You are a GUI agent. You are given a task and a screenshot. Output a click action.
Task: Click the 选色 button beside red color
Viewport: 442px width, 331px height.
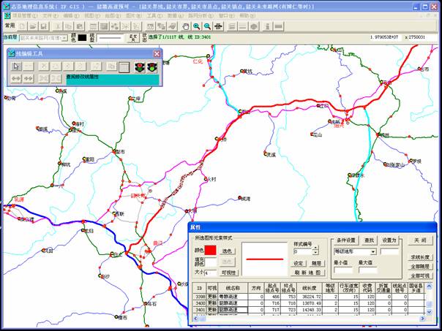[226, 250]
